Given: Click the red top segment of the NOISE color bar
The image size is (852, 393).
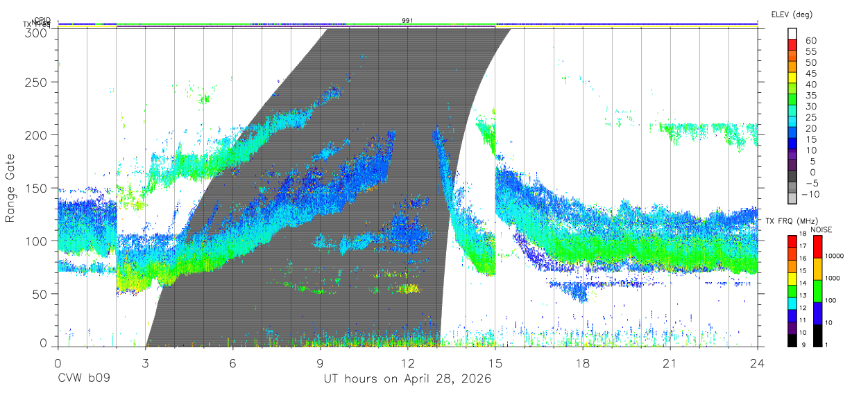Looking at the screenshot, I should tap(817, 247).
